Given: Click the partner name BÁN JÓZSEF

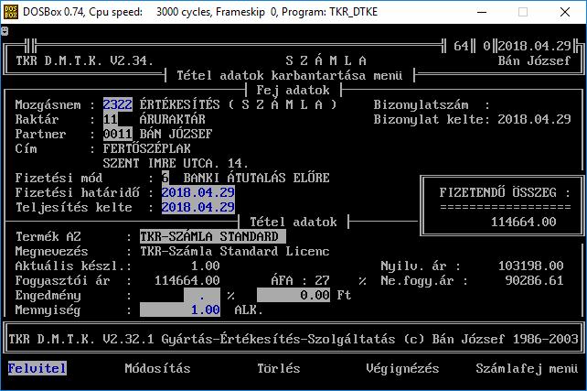Looking at the screenshot, I should (176, 134).
